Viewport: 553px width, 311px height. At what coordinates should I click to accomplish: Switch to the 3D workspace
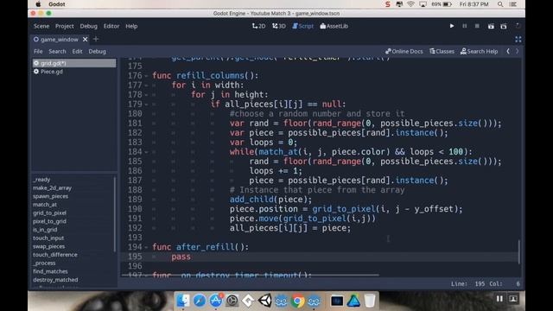click(279, 26)
